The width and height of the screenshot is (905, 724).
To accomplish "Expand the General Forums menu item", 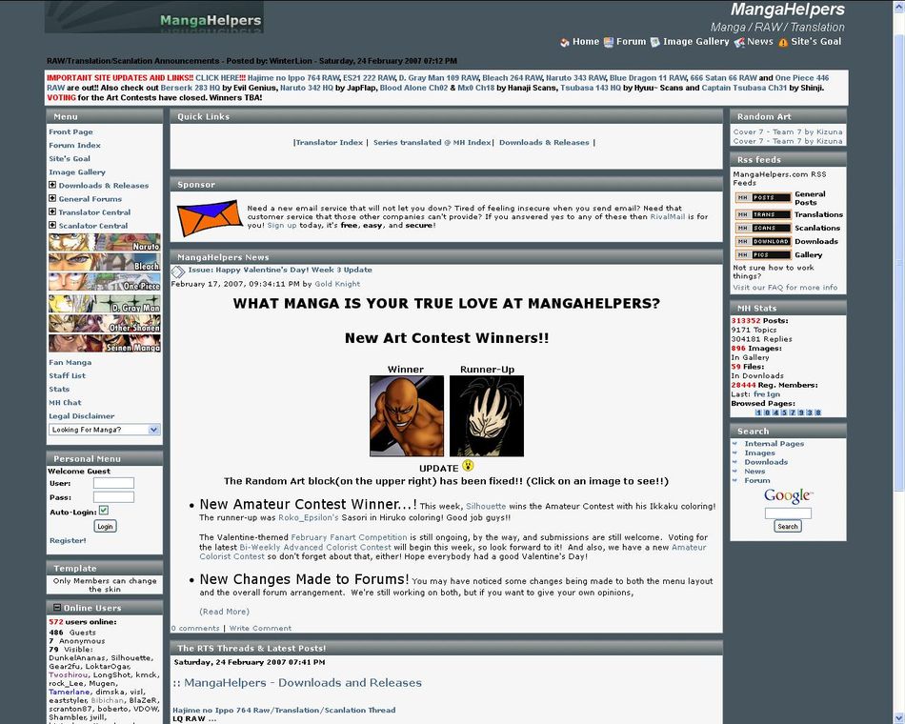I will pos(52,198).
